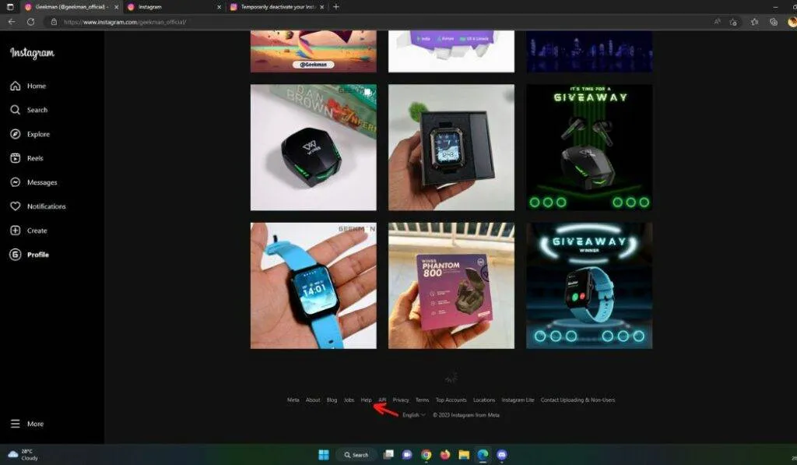Click the Microsoft Edge taskbar icon

click(x=483, y=455)
